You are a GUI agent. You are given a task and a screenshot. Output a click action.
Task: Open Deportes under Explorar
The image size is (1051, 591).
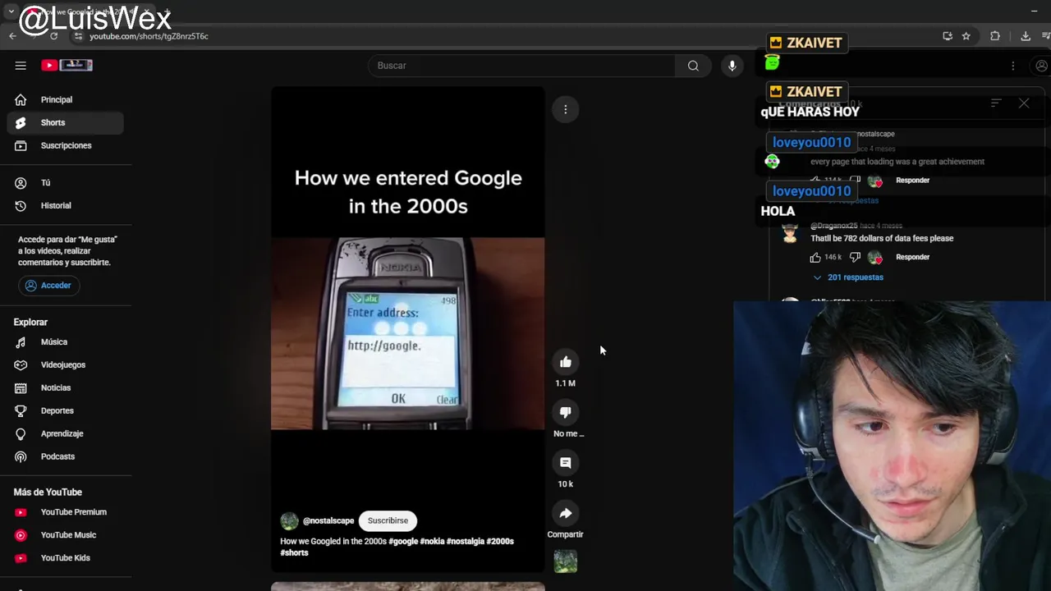(66, 410)
